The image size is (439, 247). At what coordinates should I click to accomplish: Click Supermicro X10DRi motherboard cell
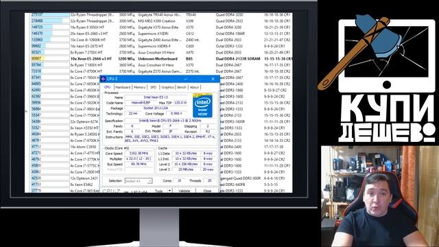[x=153, y=34]
